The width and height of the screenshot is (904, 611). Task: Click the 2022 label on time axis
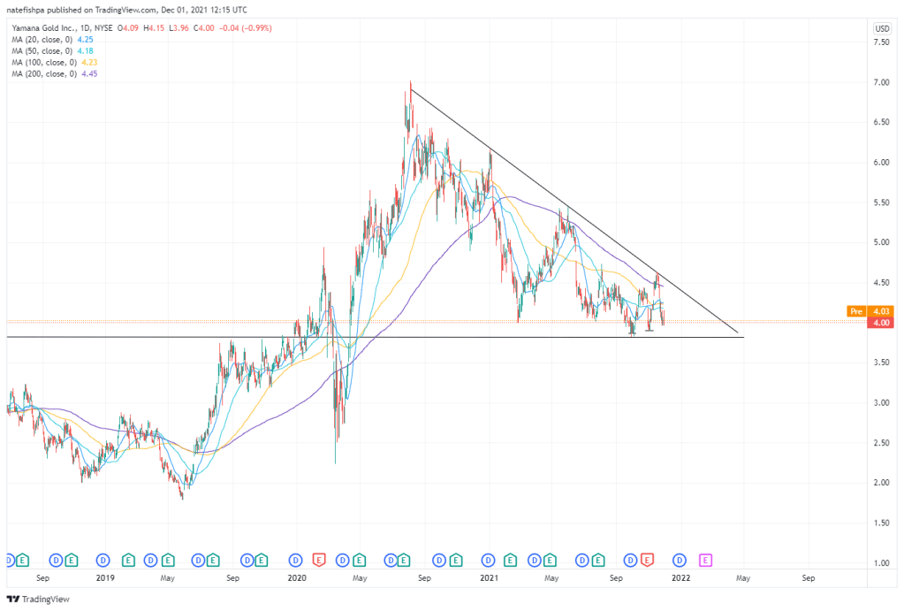click(680, 577)
